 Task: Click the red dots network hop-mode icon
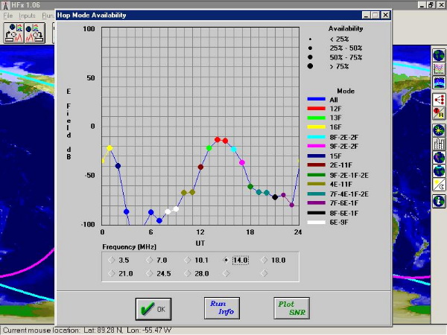[439, 100]
